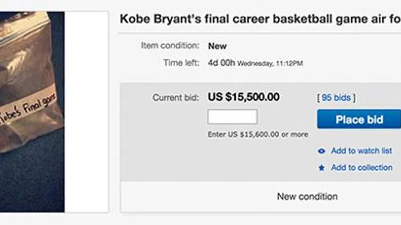
Task: Click the 4d 00h time remaining
Action: click(x=221, y=63)
